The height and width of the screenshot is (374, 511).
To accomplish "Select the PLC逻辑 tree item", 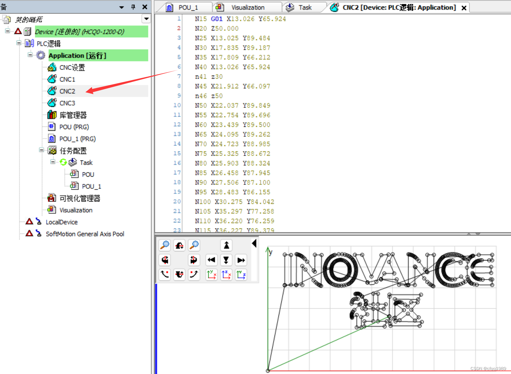I will pyautogui.click(x=49, y=44).
